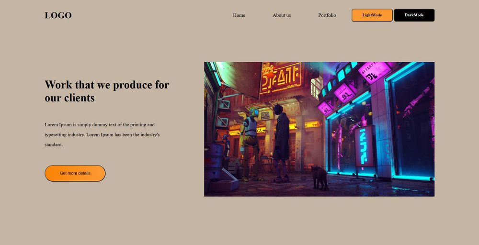
Task: Click the Get more details button
Action: tap(75, 173)
